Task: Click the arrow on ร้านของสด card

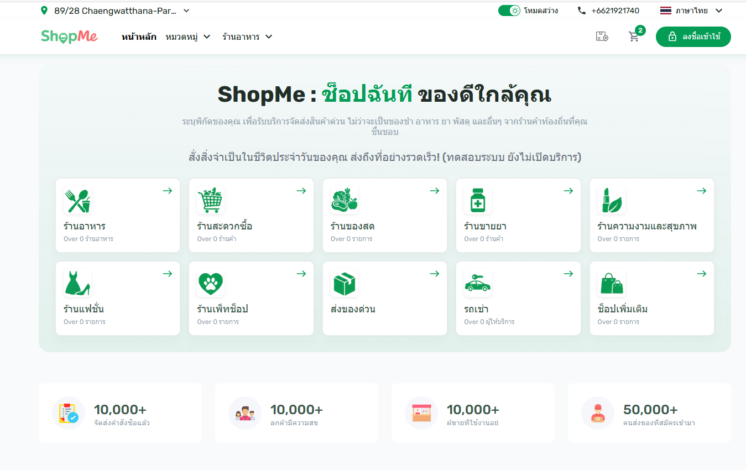Action: click(435, 191)
